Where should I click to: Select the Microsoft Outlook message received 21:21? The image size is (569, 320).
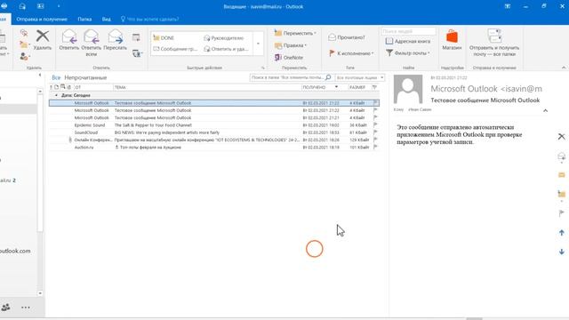(x=214, y=118)
